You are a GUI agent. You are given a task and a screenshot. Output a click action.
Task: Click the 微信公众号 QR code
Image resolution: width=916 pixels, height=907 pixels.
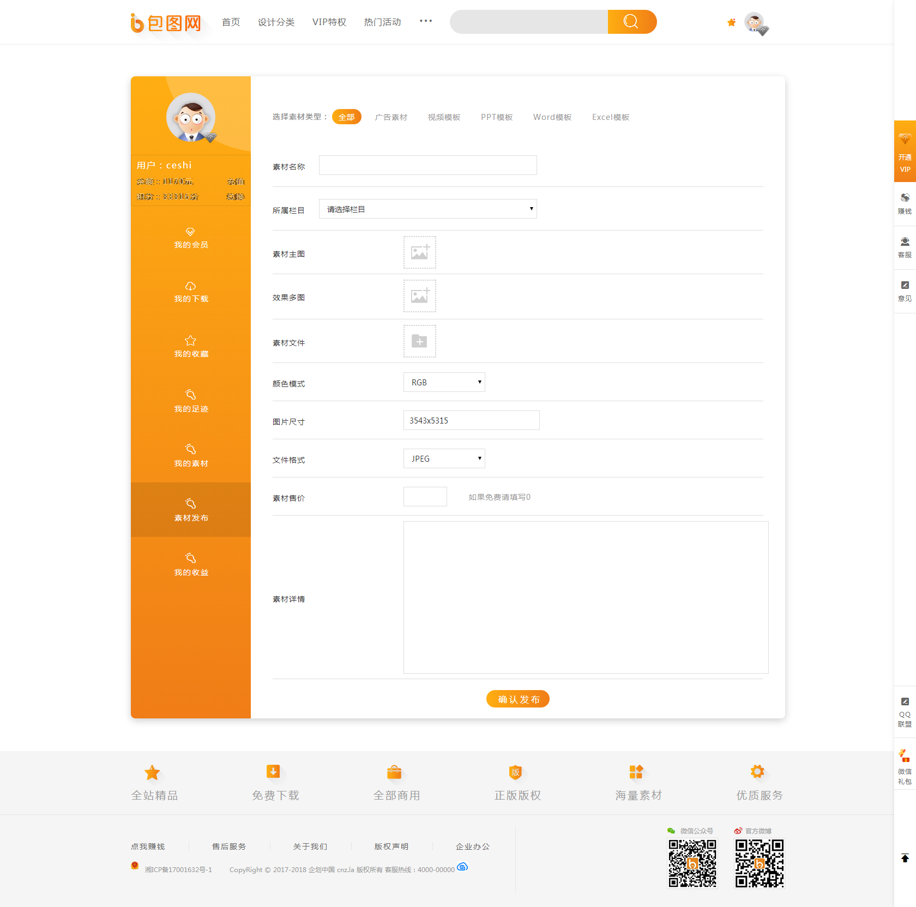[x=692, y=863]
